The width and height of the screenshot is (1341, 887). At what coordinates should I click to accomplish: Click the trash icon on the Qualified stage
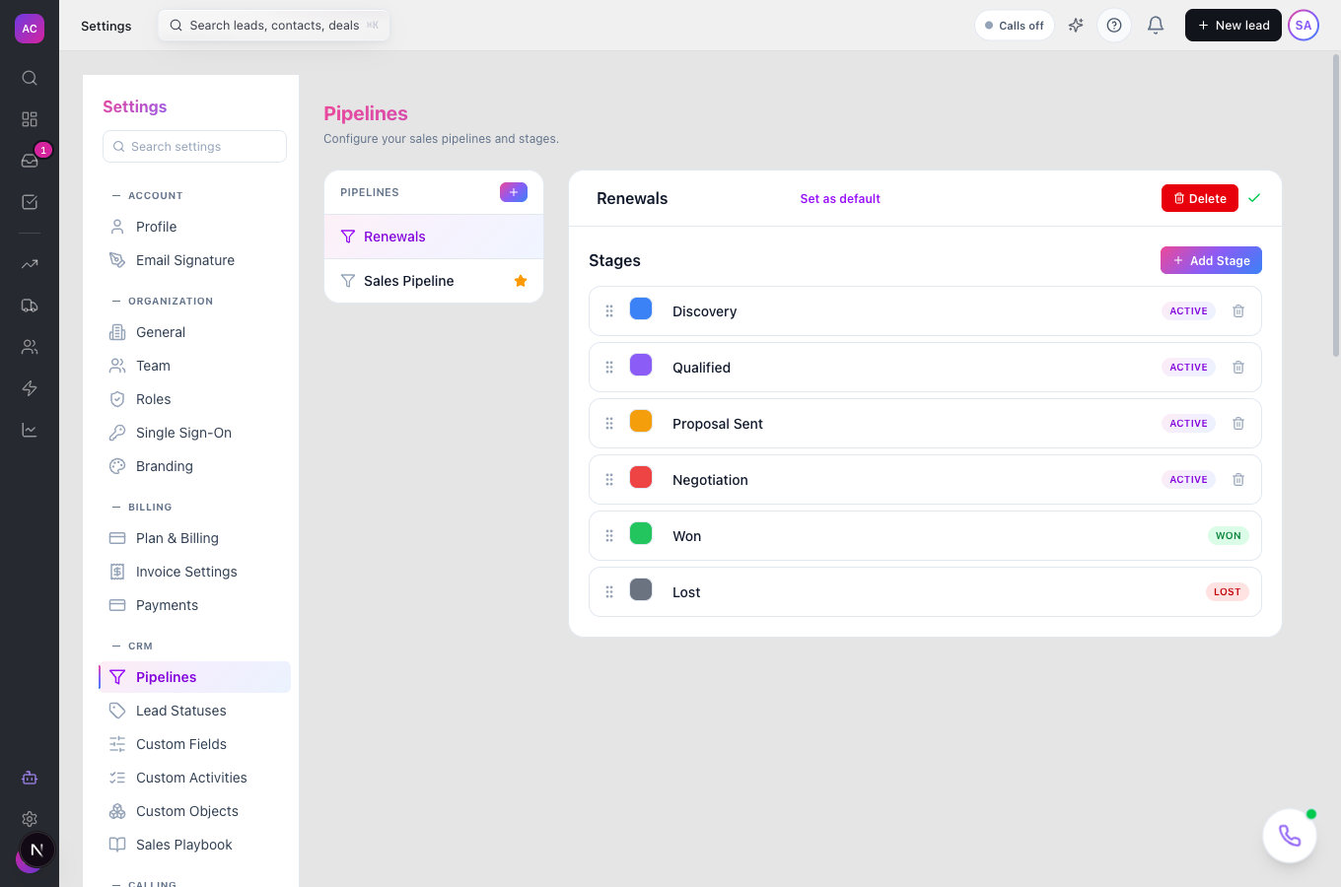click(x=1238, y=368)
